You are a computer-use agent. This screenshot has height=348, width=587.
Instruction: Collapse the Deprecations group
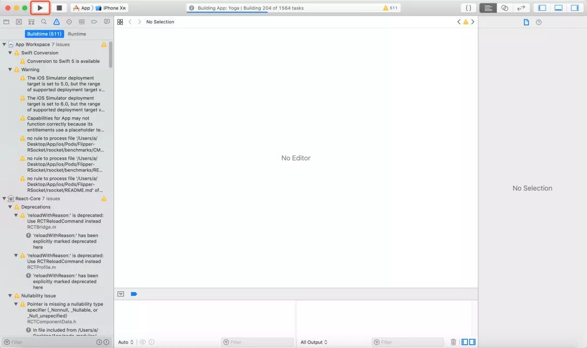pos(10,207)
